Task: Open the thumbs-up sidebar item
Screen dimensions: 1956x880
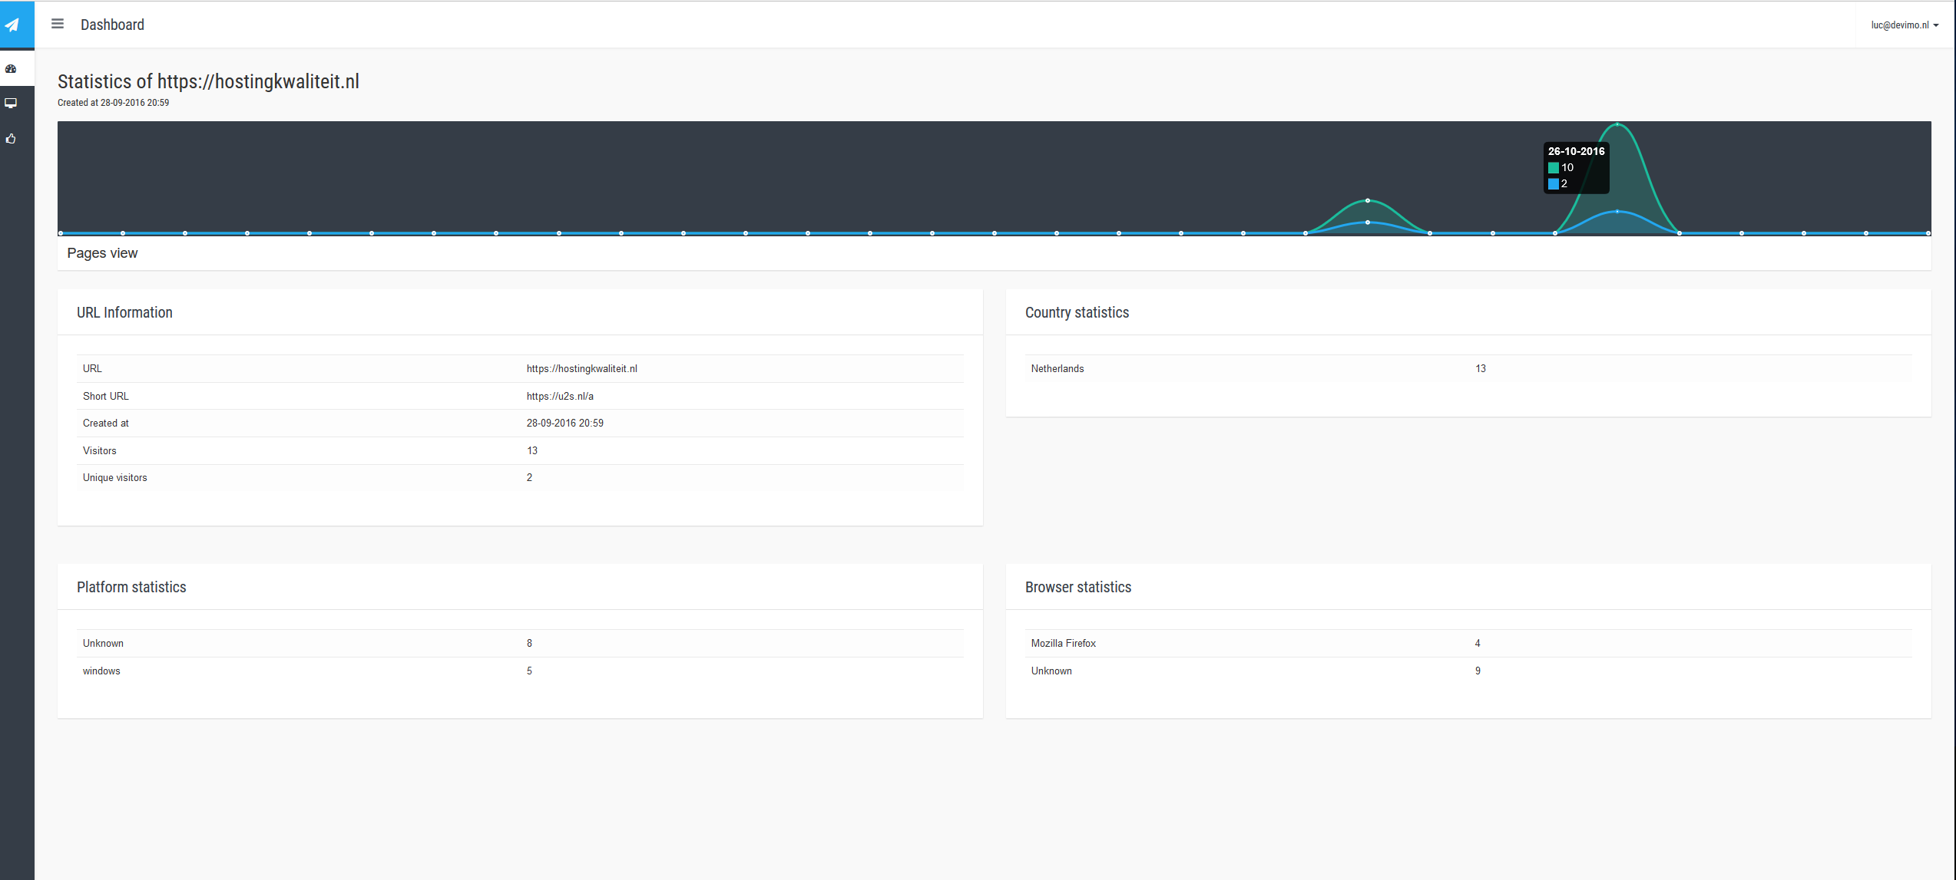Action: [11, 139]
